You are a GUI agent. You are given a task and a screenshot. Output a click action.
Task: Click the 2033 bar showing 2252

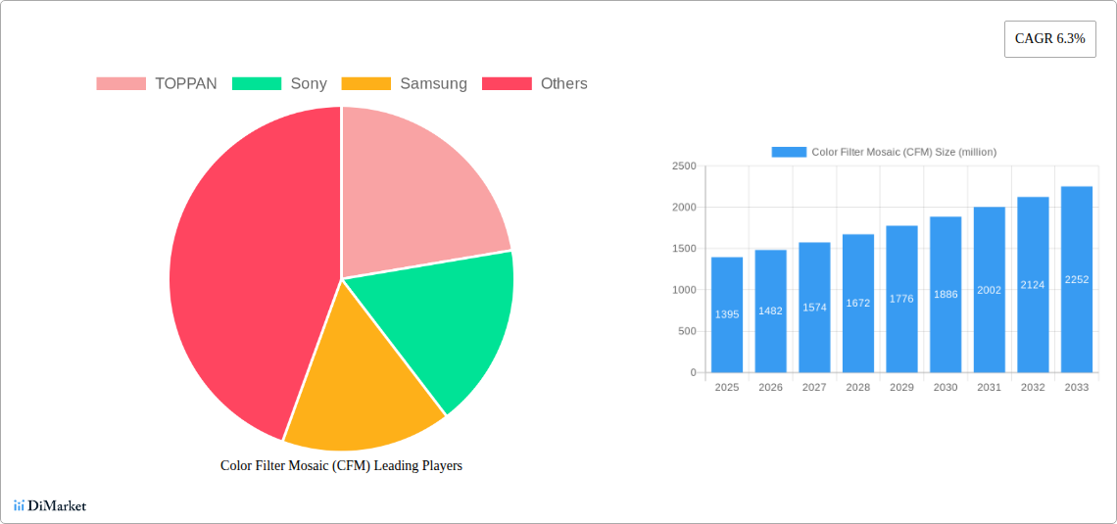pyautogui.click(x=1077, y=279)
